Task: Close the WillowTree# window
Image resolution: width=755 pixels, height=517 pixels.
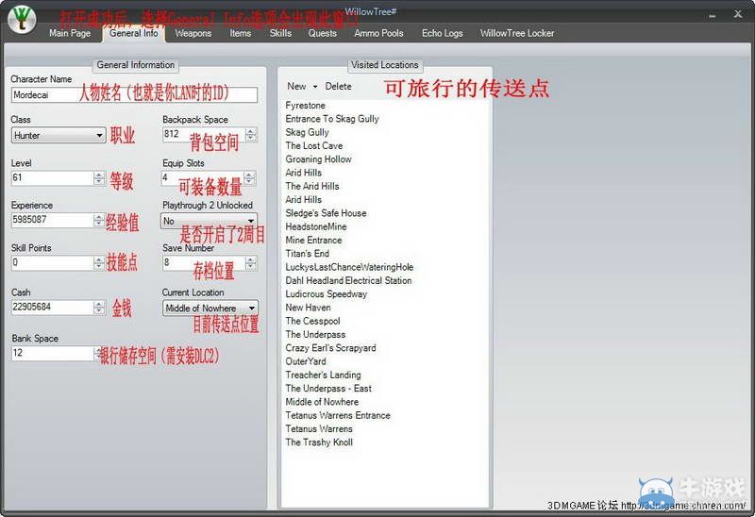Action: [x=738, y=14]
